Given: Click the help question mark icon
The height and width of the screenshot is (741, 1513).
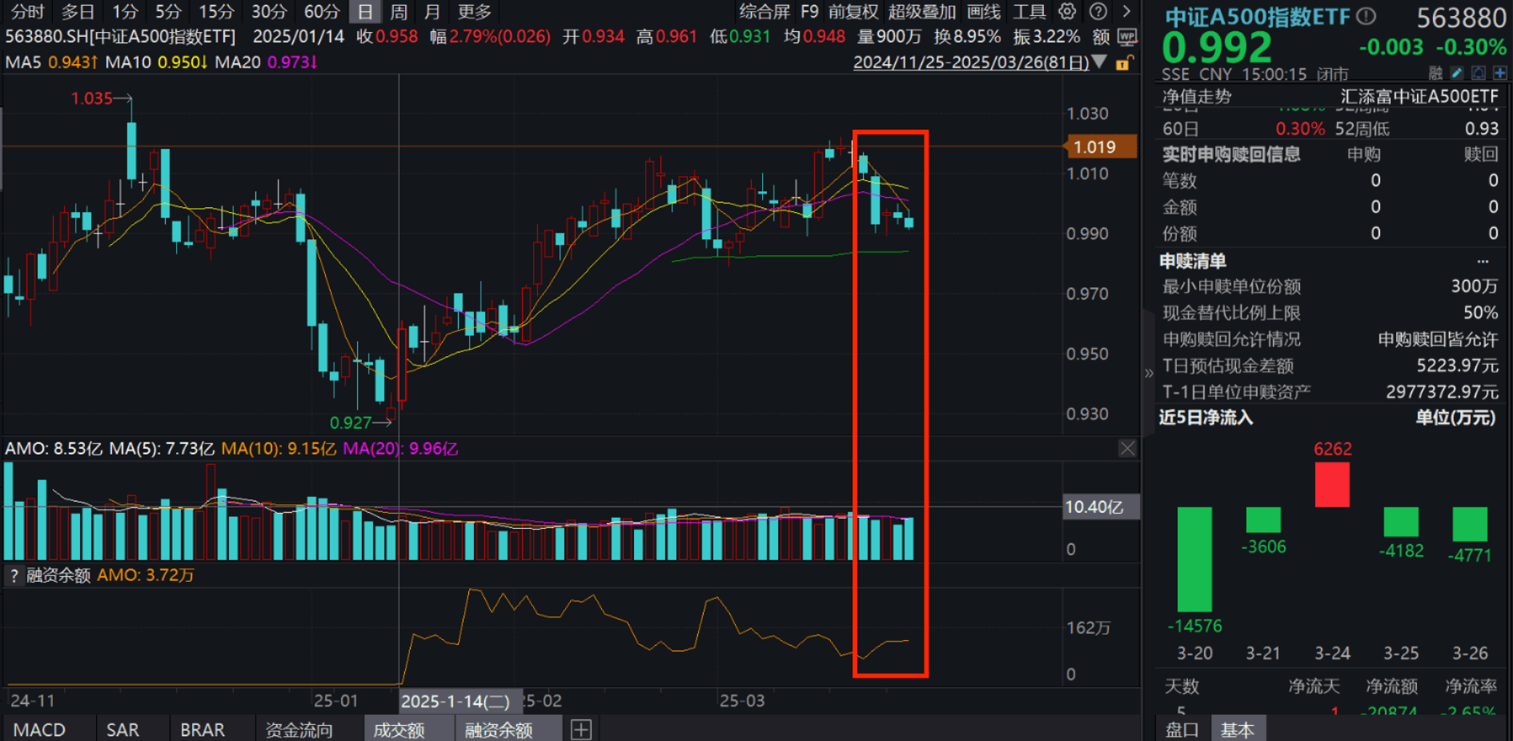Looking at the screenshot, I should pos(1098,11).
